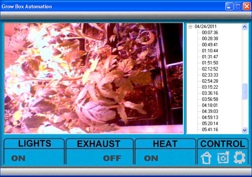Select snapshot time 03:15:22
Screen dimensions: 252x177
click(210, 87)
